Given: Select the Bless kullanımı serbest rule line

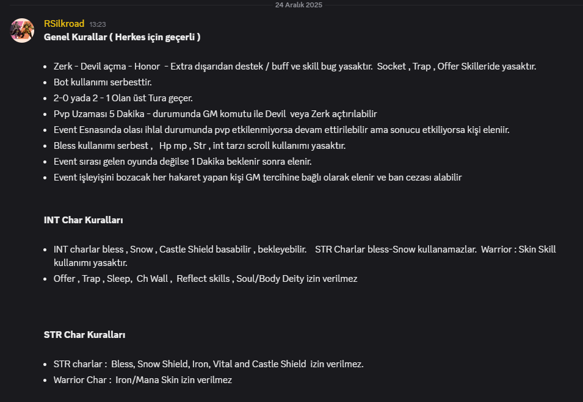Looking at the screenshot, I should click(x=200, y=146).
